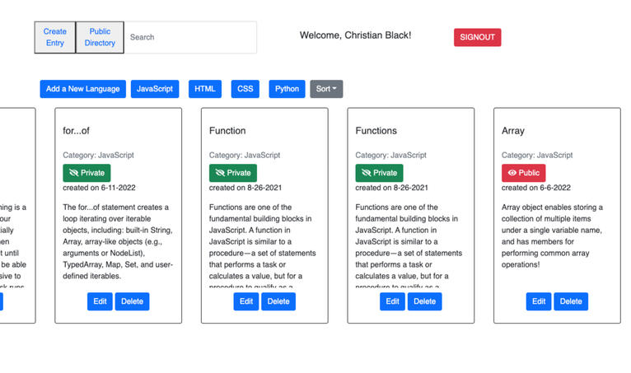
Task: Filter entries by HTML
Action: (205, 89)
